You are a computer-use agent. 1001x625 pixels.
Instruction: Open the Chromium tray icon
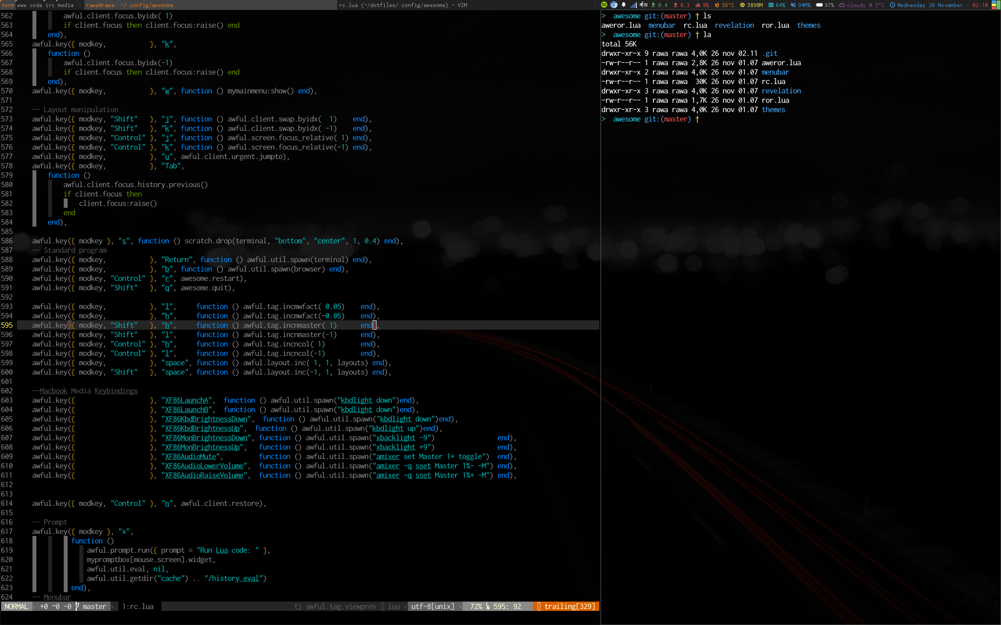coord(614,5)
